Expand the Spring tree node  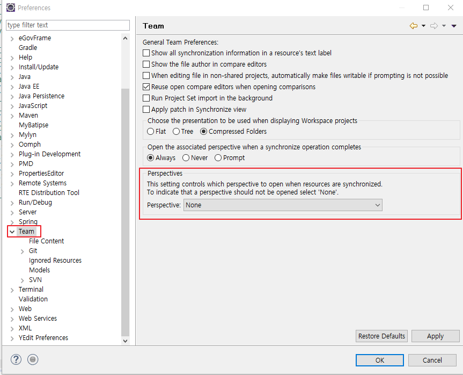[12, 222]
